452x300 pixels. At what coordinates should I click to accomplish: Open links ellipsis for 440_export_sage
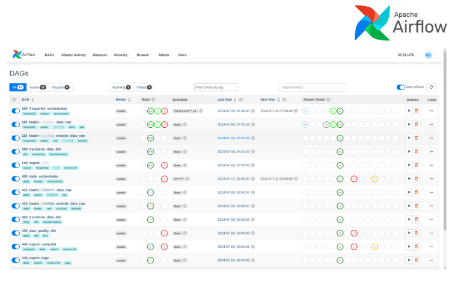431,260
